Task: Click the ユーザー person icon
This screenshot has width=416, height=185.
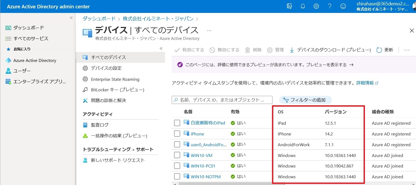Action: coord(8,71)
